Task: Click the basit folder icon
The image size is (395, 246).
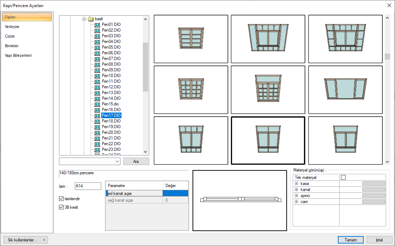Action: tap(91, 19)
